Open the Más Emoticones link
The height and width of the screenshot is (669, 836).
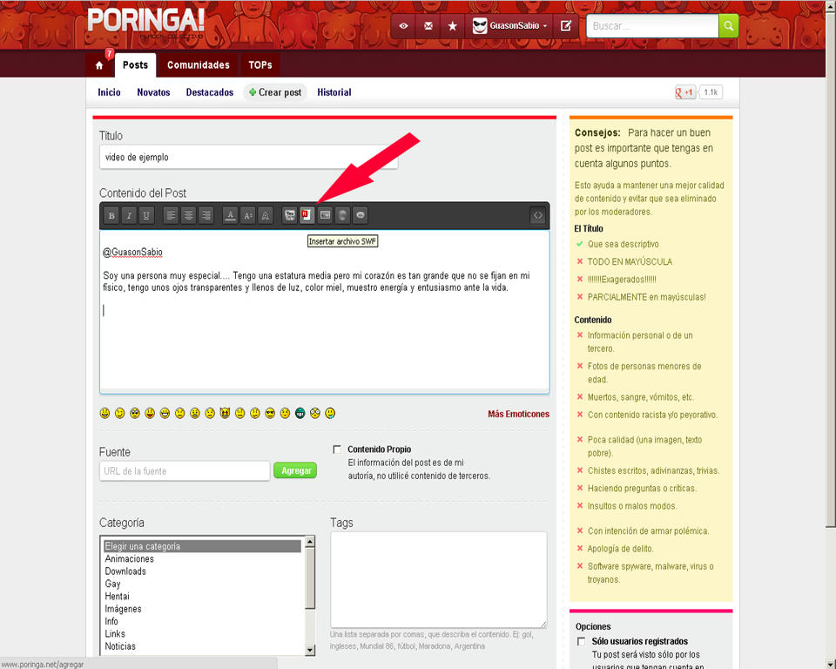click(x=518, y=414)
